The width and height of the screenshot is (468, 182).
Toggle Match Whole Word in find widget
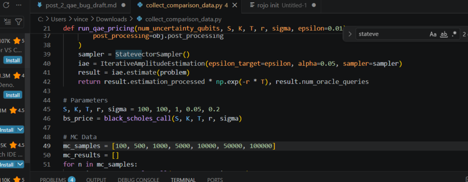coord(444,34)
